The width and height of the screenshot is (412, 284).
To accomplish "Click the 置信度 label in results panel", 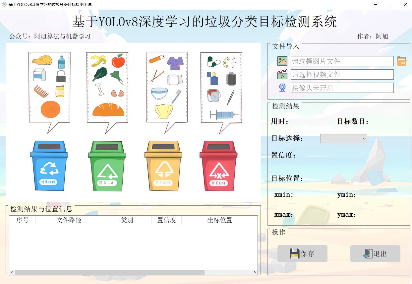I will point(284,155).
